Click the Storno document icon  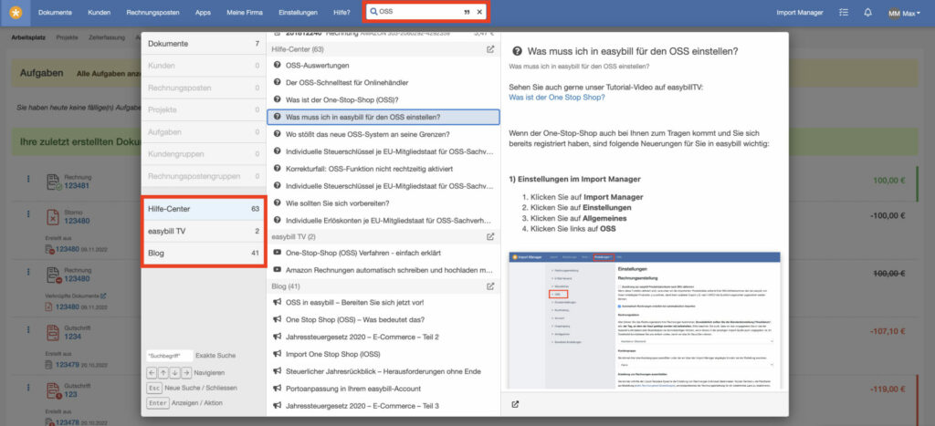tap(54, 217)
